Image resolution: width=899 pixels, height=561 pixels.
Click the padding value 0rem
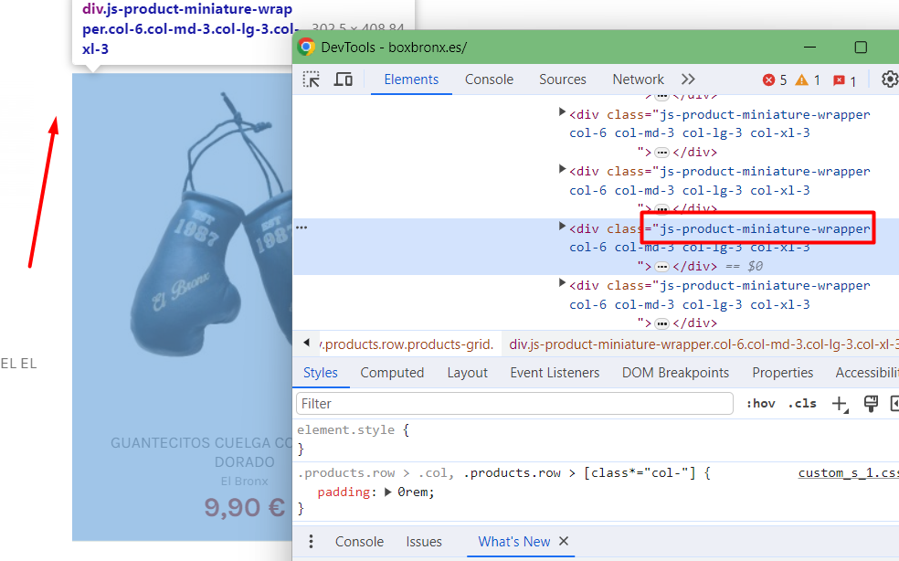tap(416, 492)
